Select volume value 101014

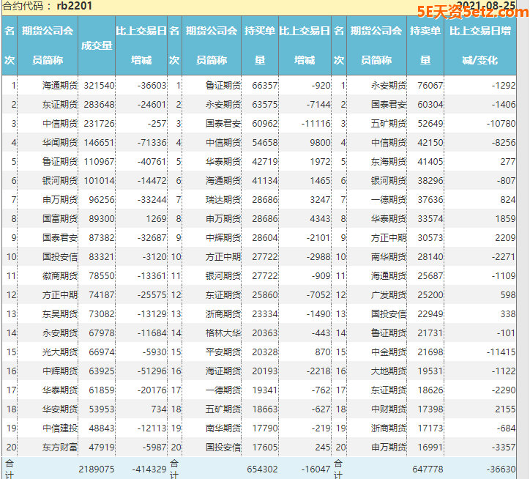pyautogui.click(x=99, y=181)
